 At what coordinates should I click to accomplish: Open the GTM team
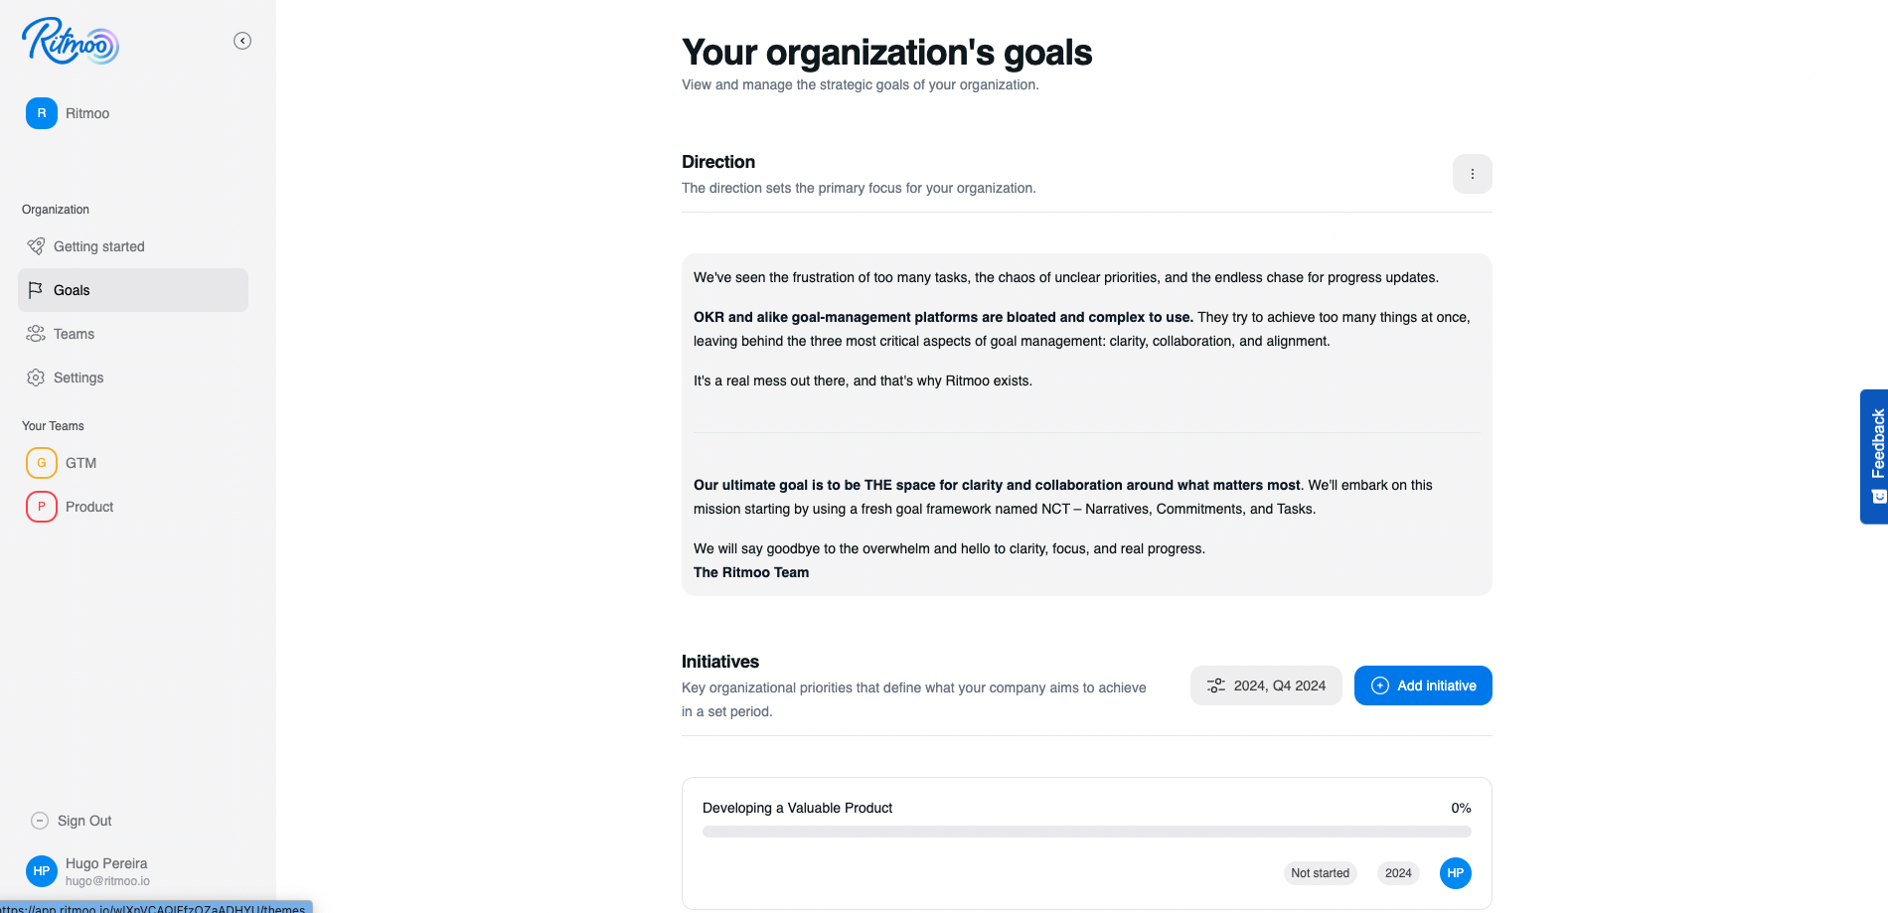(80, 463)
